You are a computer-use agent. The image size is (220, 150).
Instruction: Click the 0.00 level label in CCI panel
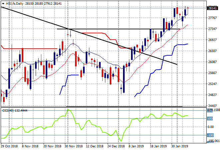pyautogui.click(x=211, y=127)
